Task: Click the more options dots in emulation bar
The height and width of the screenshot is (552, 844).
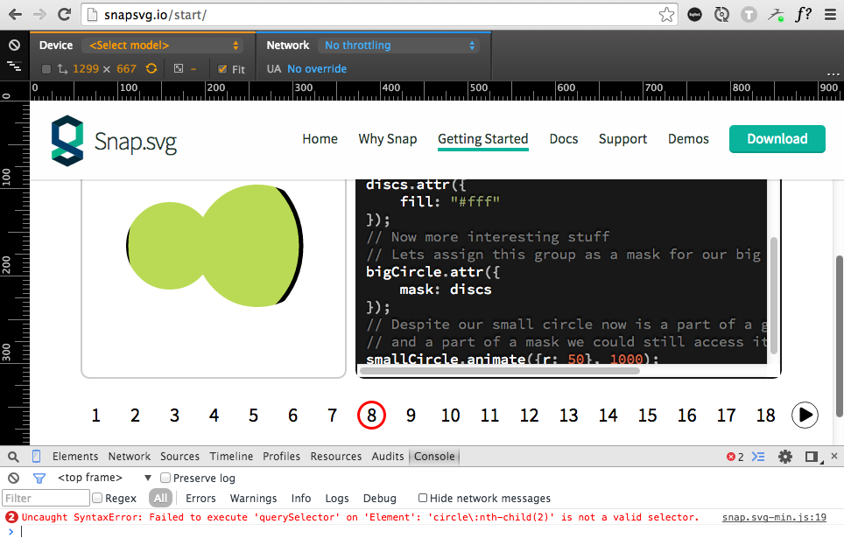Action: pyautogui.click(x=833, y=73)
